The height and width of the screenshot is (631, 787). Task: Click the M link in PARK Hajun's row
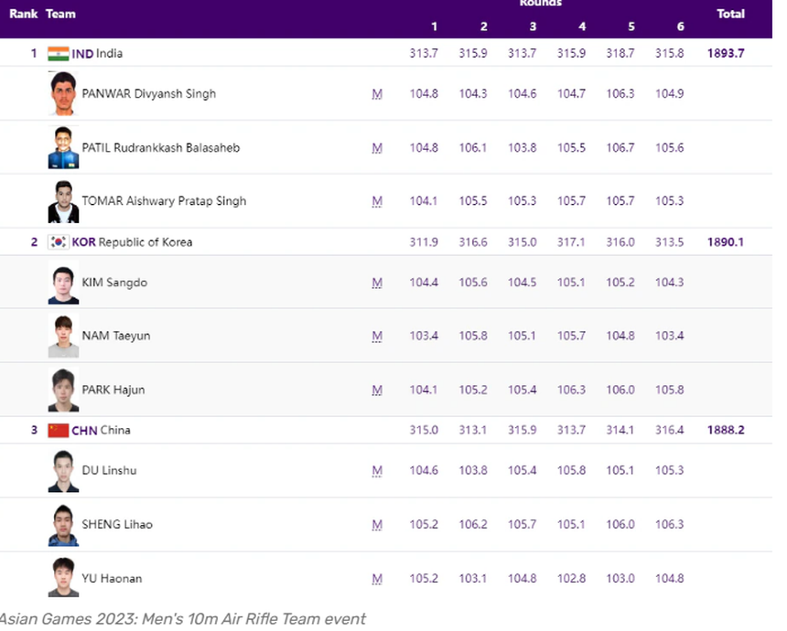tap(377, 390)
